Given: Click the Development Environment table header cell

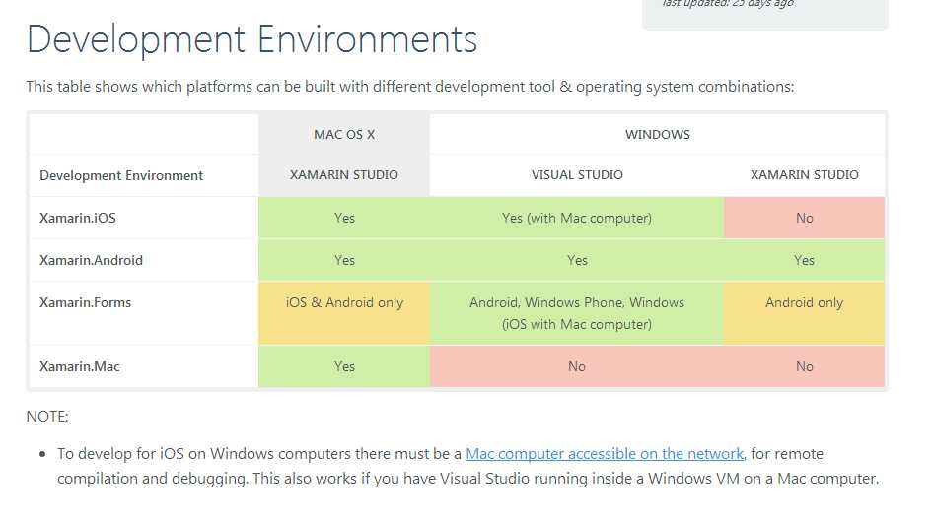Looking at the screenshot, I should 121,175.
